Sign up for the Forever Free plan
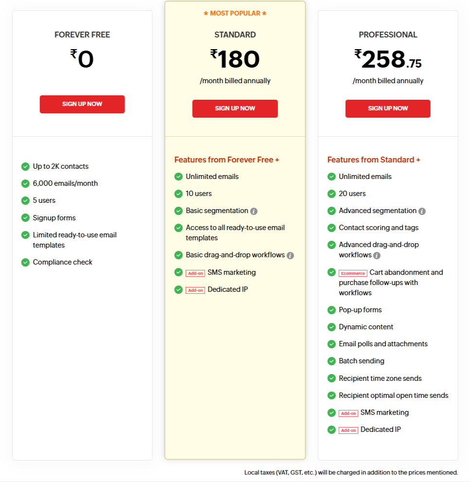 (82, 104)
